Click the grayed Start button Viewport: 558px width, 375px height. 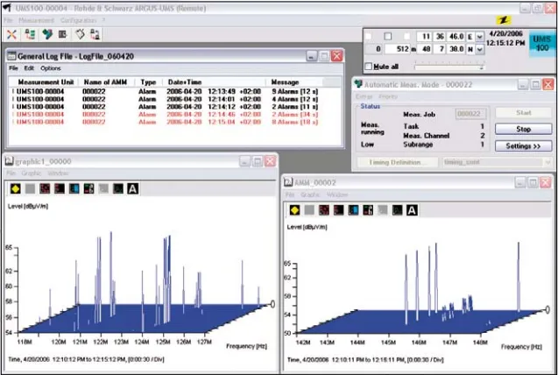click(524, 113)
